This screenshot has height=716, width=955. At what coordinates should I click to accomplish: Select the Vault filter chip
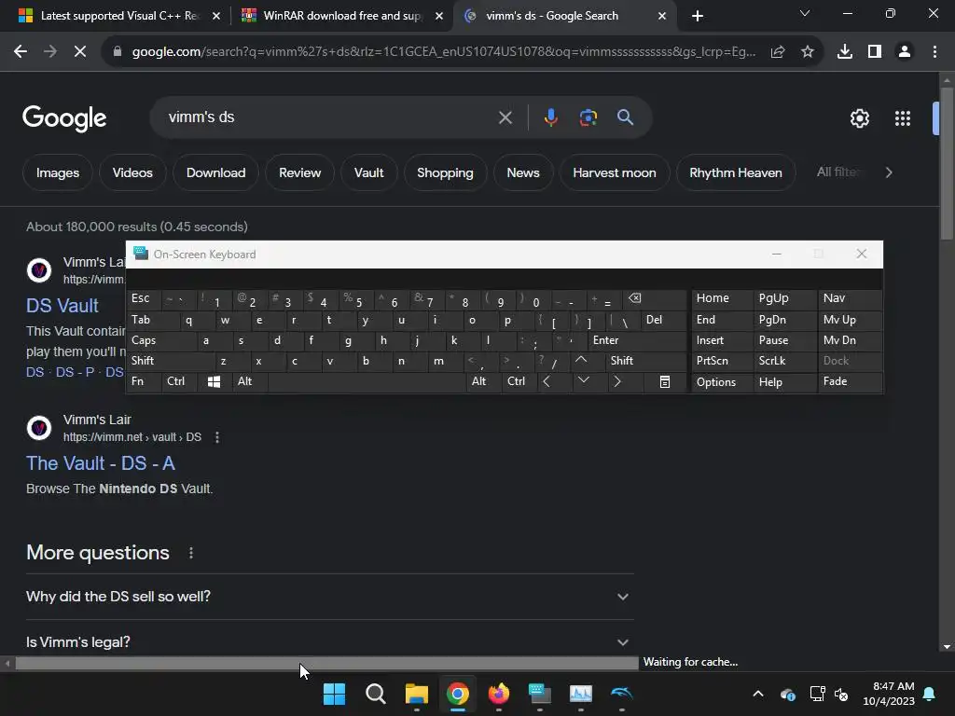(x=368, y=172)
